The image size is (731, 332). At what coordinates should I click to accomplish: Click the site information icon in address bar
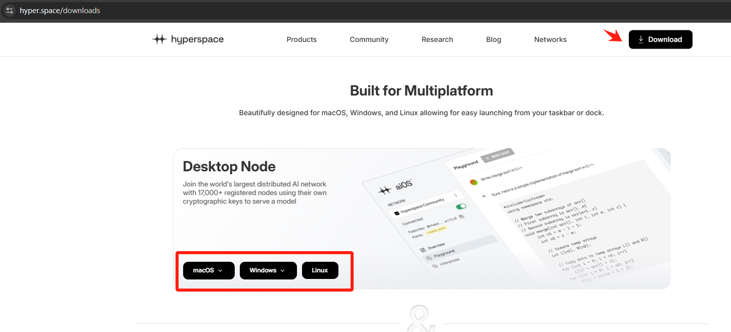coord(9,11)
